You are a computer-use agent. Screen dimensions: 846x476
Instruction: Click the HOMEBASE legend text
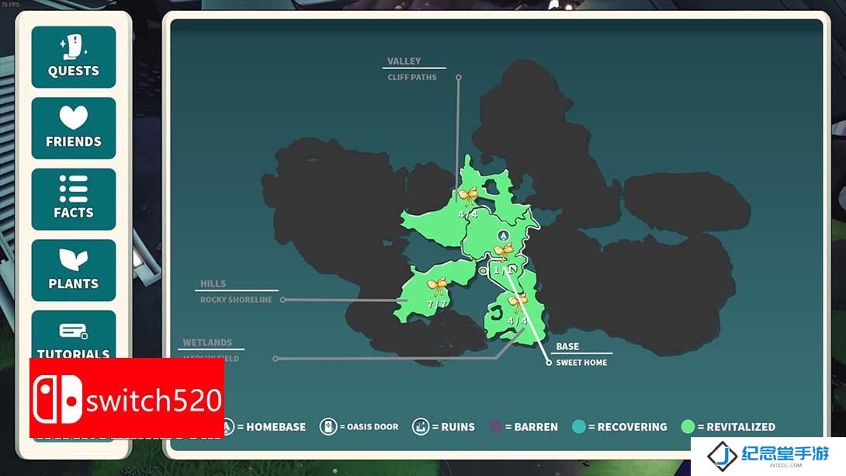click(276, 427)
